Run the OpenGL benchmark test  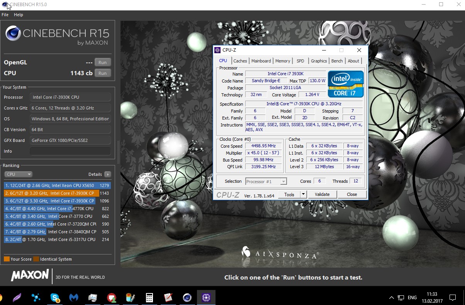pyautogui.click(x=102, y=62)
